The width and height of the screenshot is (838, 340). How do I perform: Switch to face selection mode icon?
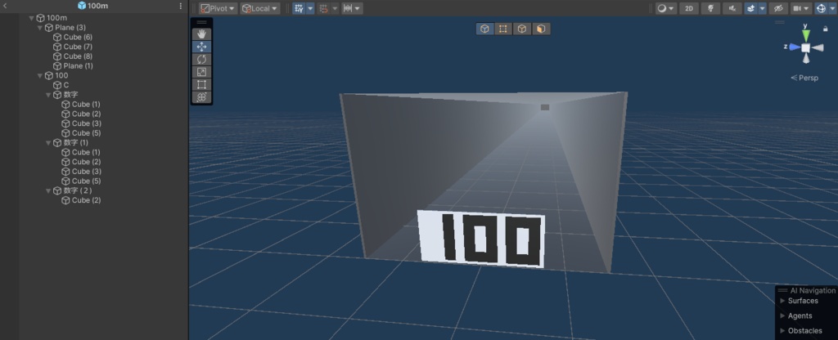(x=541, y=29)
